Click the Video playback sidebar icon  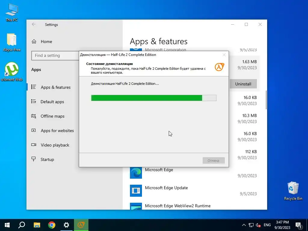point(34,145)
